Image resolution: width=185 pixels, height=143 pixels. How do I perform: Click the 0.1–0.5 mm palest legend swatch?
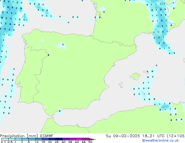click(5, 139)
